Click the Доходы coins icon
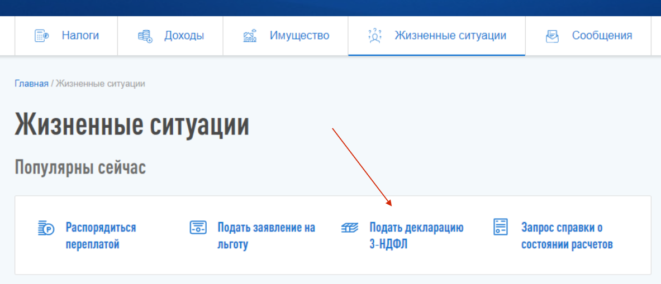This screenshot has height=284, width=661. [x=145, y=36]
